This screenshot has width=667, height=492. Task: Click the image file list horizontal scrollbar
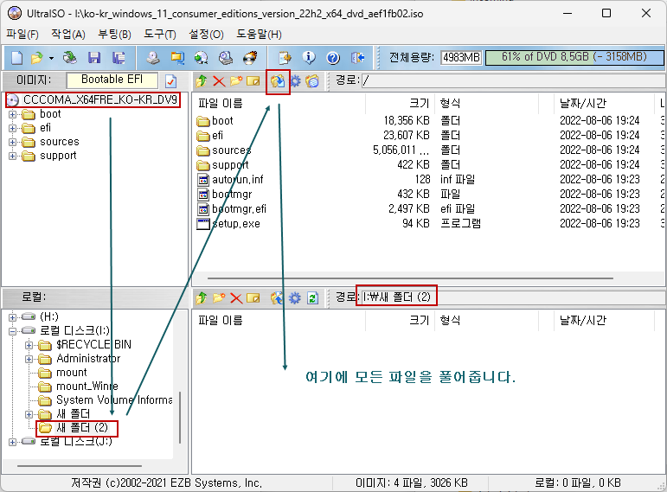click(410, 278)
